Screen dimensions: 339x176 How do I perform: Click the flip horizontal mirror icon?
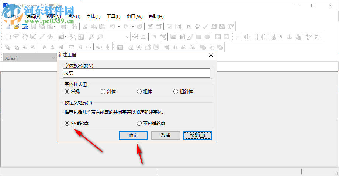pos(175,47)
